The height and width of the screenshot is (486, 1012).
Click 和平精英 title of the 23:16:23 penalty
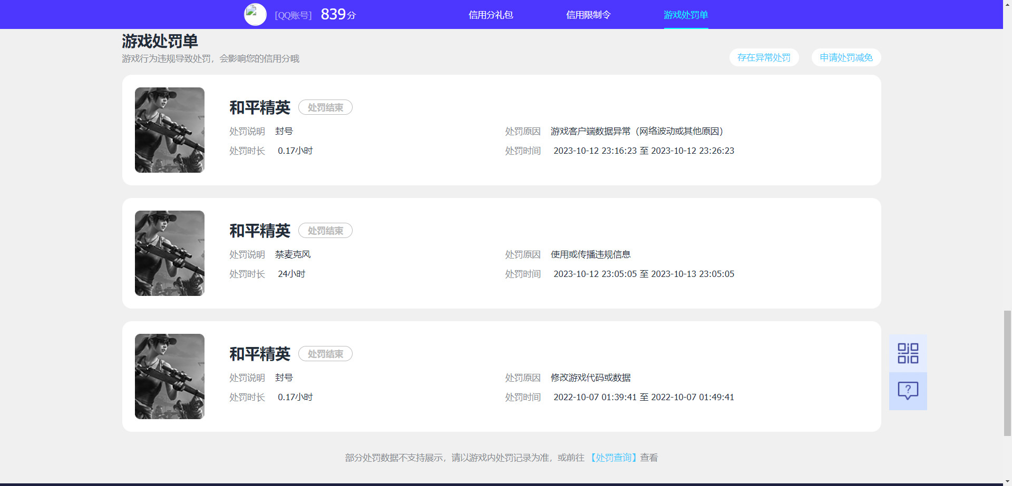[x=260, y=107]
